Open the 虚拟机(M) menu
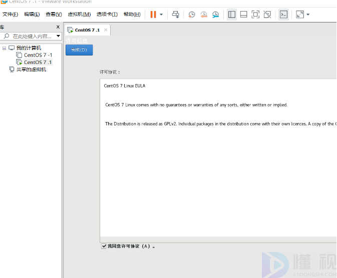This screenshot has width=337, height=278. tap(79, 14)
